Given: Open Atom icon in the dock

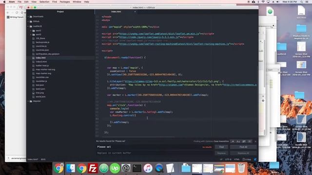Looking at the screenshot, I should (104, 168).
